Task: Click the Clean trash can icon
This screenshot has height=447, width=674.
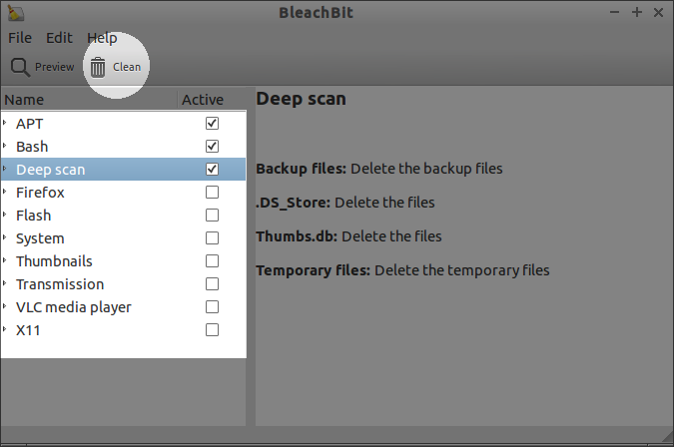Action: [x=98, y=67]
